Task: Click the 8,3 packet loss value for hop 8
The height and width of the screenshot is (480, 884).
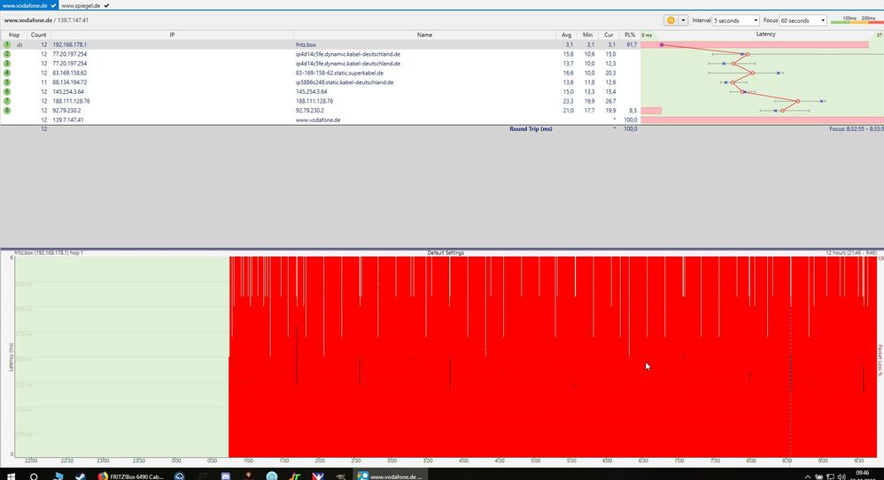Action: [632, 111]
